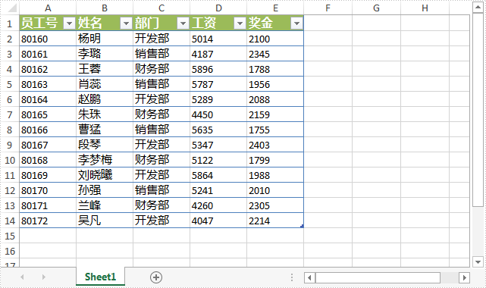The image size is (486, 288).
Task: Click the name cell 兰峰
Action: (x=105, y=205)
